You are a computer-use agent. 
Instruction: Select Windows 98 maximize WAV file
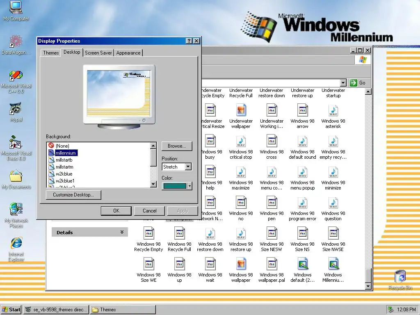241,178
